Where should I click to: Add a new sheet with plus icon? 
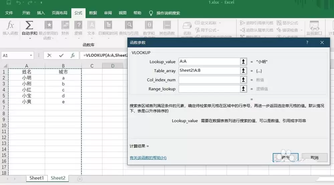(x=80, y=179)
